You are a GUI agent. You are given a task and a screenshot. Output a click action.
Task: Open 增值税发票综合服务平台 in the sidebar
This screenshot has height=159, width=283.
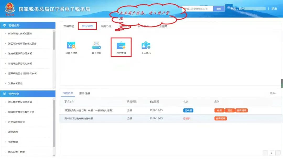point(21,112)
